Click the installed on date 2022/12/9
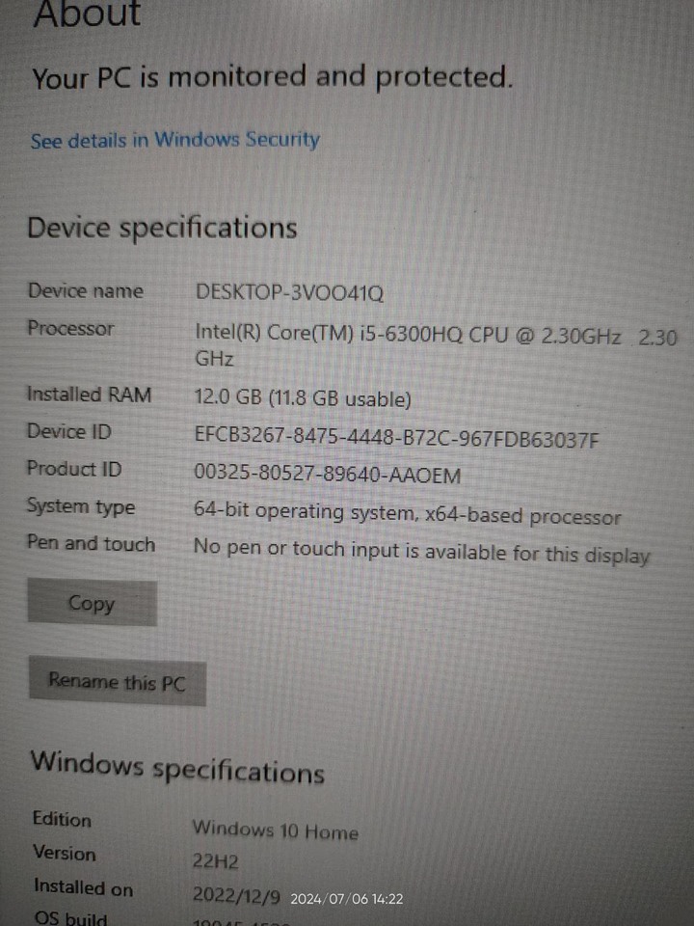Image resolution: width=694 pixels, height=926 pixels. click(236, 896)
